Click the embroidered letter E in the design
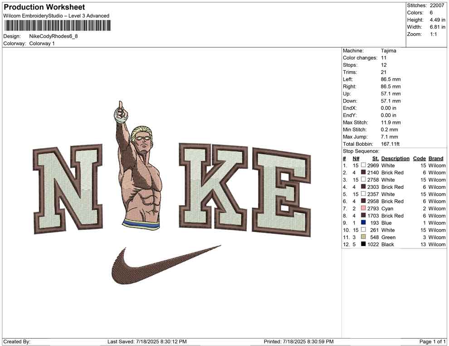 coord(282,192)
